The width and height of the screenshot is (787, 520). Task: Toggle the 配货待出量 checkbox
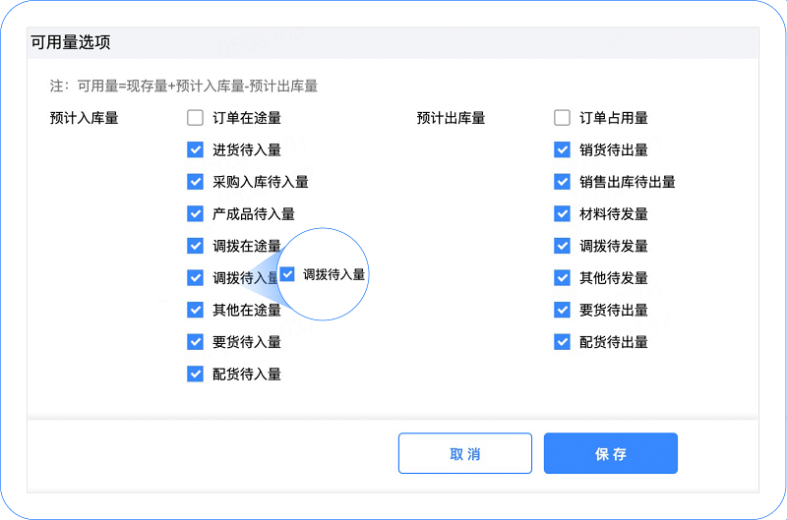pos(562,342)
